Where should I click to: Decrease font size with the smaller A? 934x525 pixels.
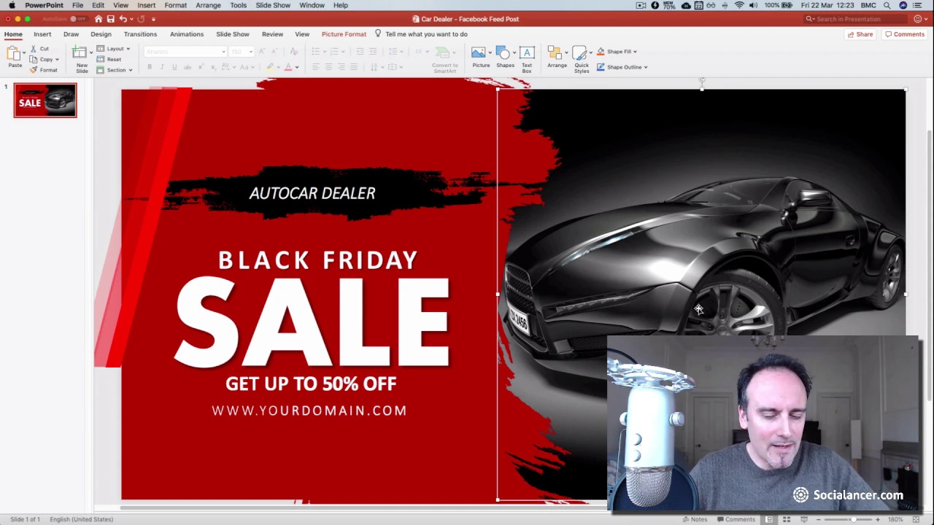(274, 51)
